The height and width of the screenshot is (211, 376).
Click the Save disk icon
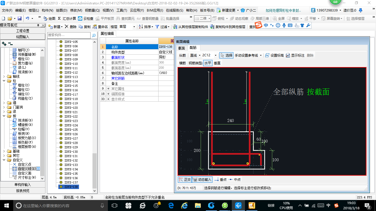tap(20, 18)
